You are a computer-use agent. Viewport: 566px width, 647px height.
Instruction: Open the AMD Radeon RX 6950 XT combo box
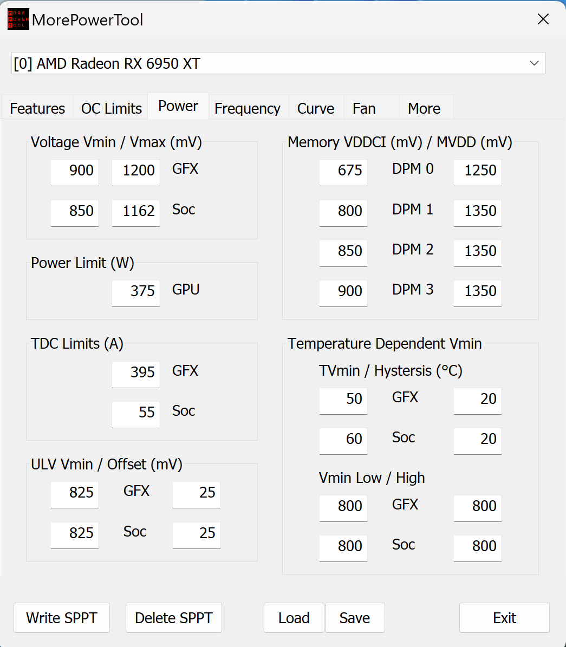click(x=278, y=63)
